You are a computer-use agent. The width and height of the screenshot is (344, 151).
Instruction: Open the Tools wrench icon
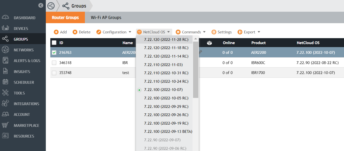(x=6, y=93)
